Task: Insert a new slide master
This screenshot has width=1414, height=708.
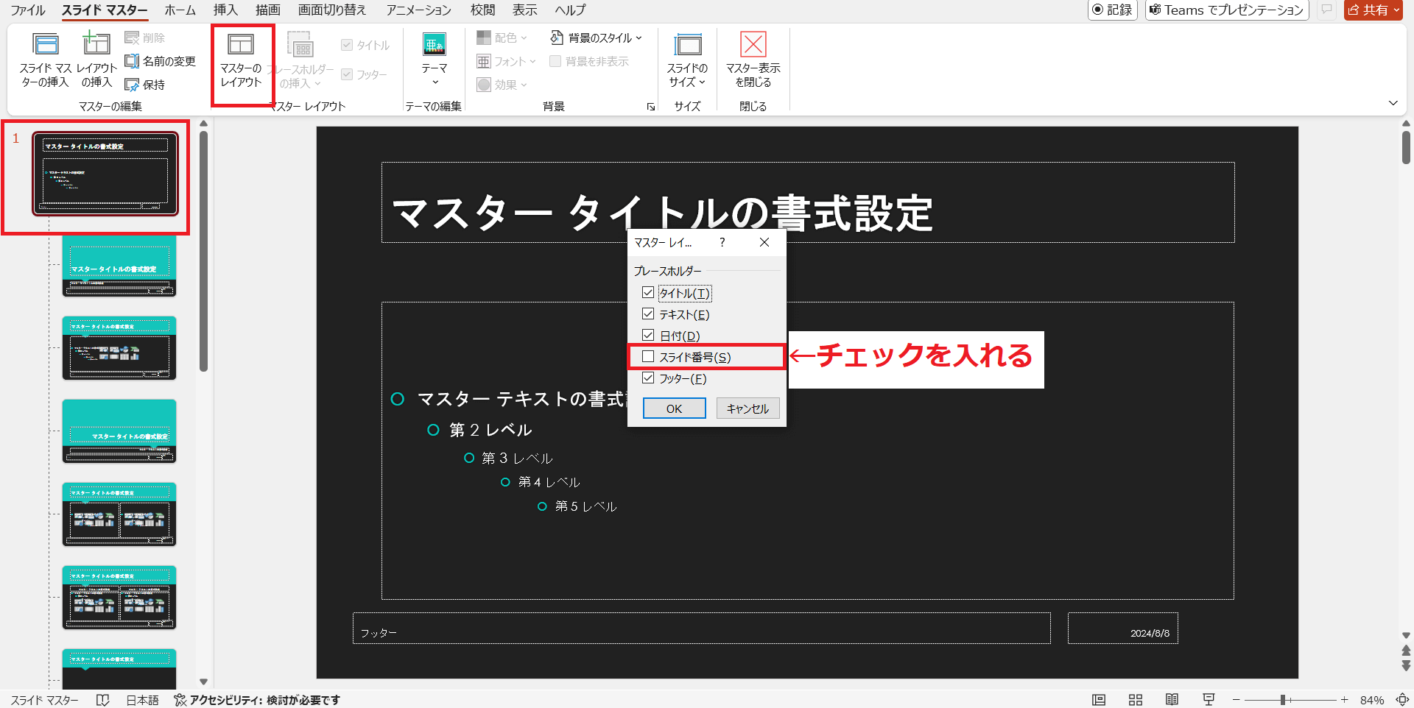Action: tap(45, 60)
